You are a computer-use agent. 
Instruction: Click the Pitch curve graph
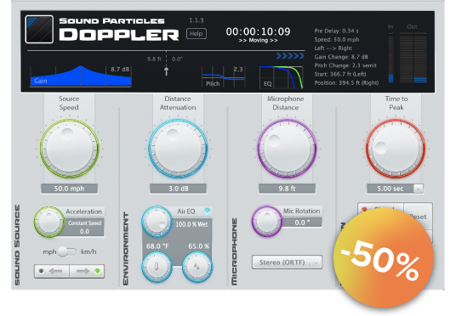point(224,76)
